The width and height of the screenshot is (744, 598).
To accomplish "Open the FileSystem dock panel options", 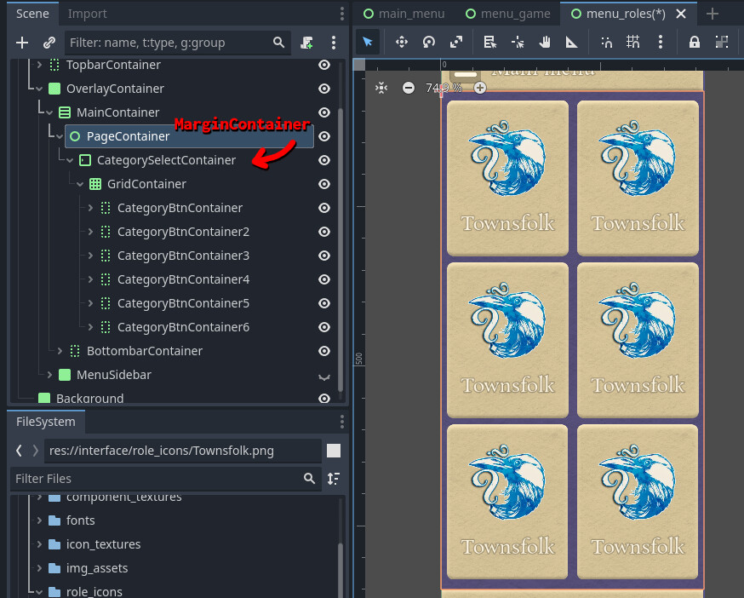I will point(342,422).
